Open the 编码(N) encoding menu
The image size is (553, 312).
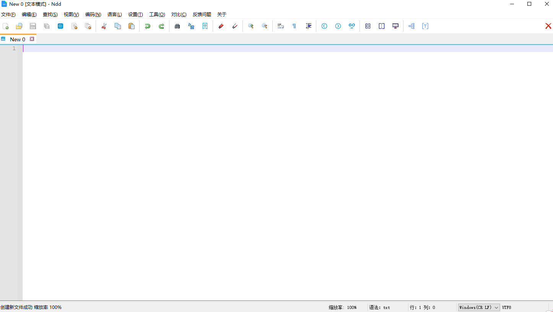93,14
